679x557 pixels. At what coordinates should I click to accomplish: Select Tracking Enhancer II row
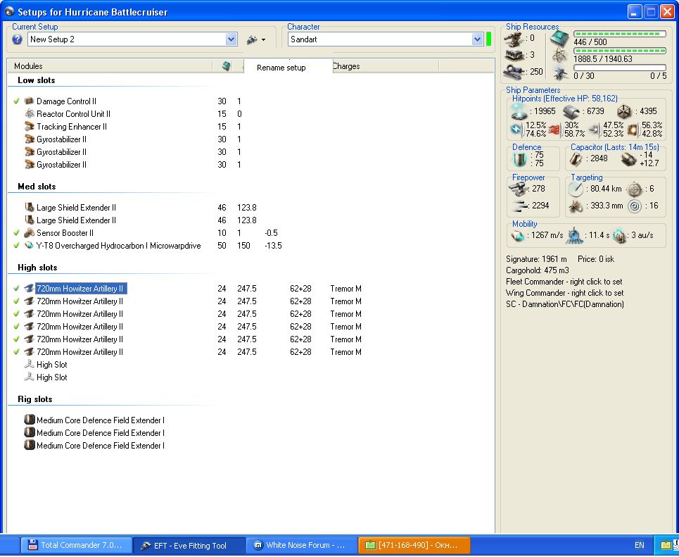tap(72, 127)
